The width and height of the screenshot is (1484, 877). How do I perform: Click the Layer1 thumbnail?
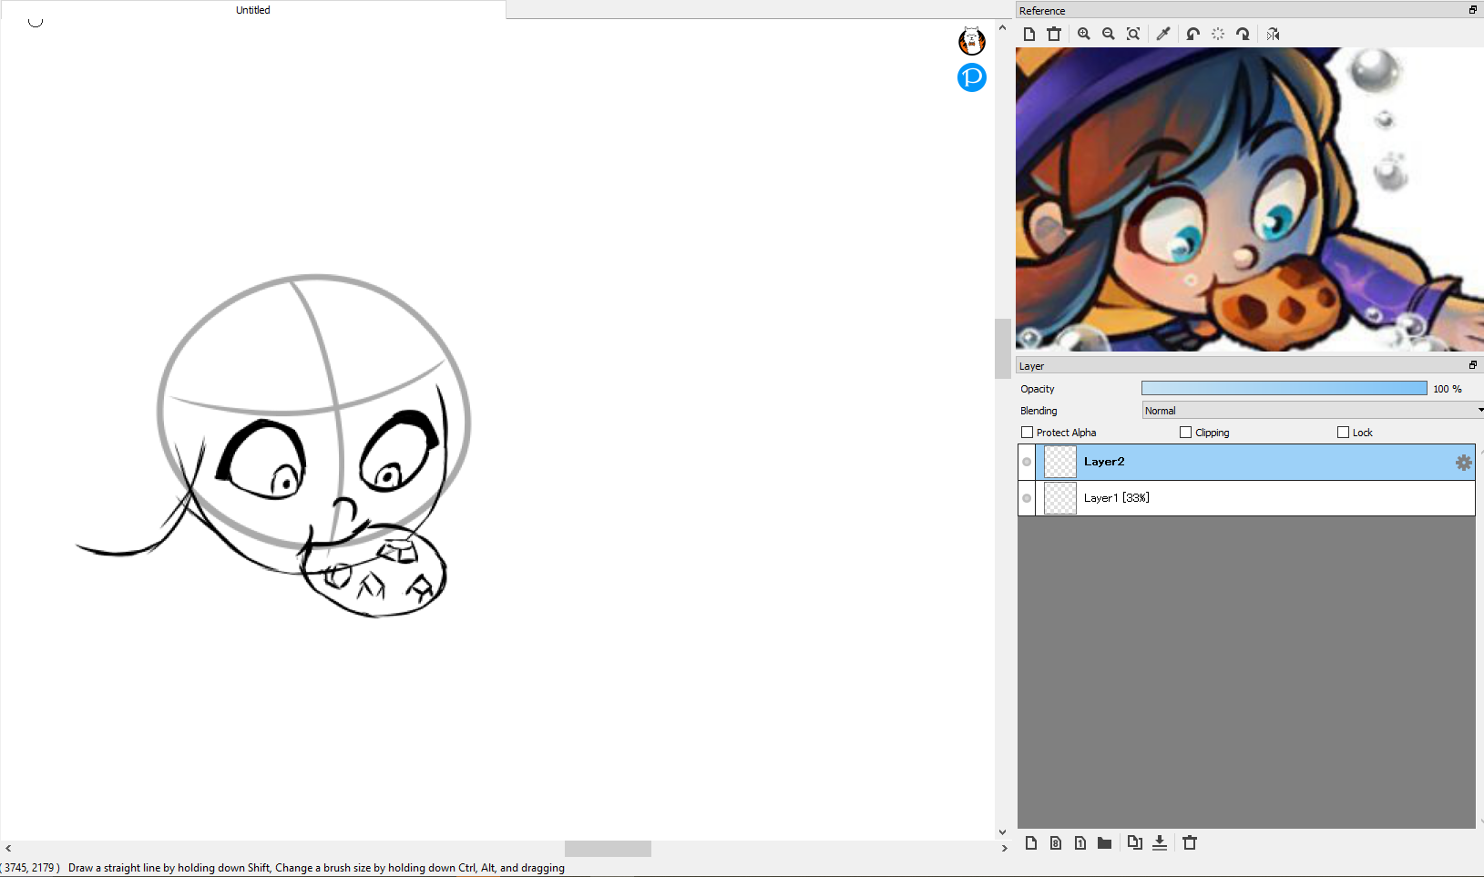pyautogui.click(x=1060, y=498)
